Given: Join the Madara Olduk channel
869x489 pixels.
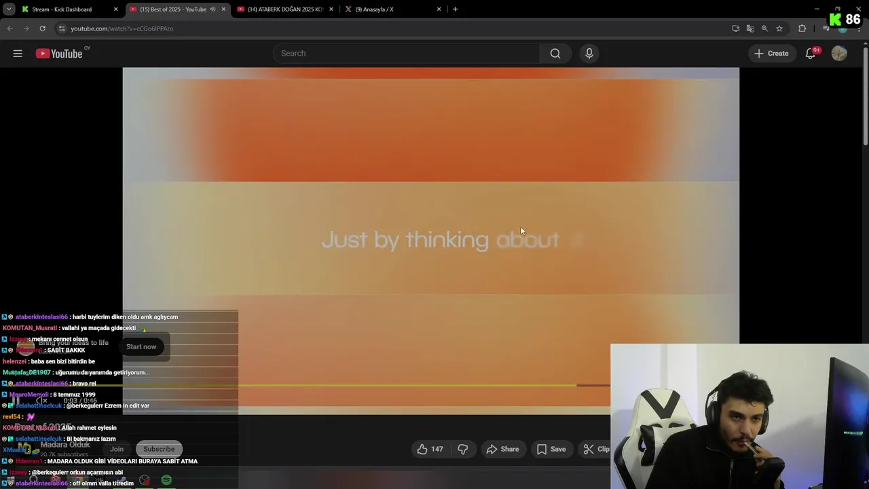Looking at the screenshot, I should coord(117,449).
